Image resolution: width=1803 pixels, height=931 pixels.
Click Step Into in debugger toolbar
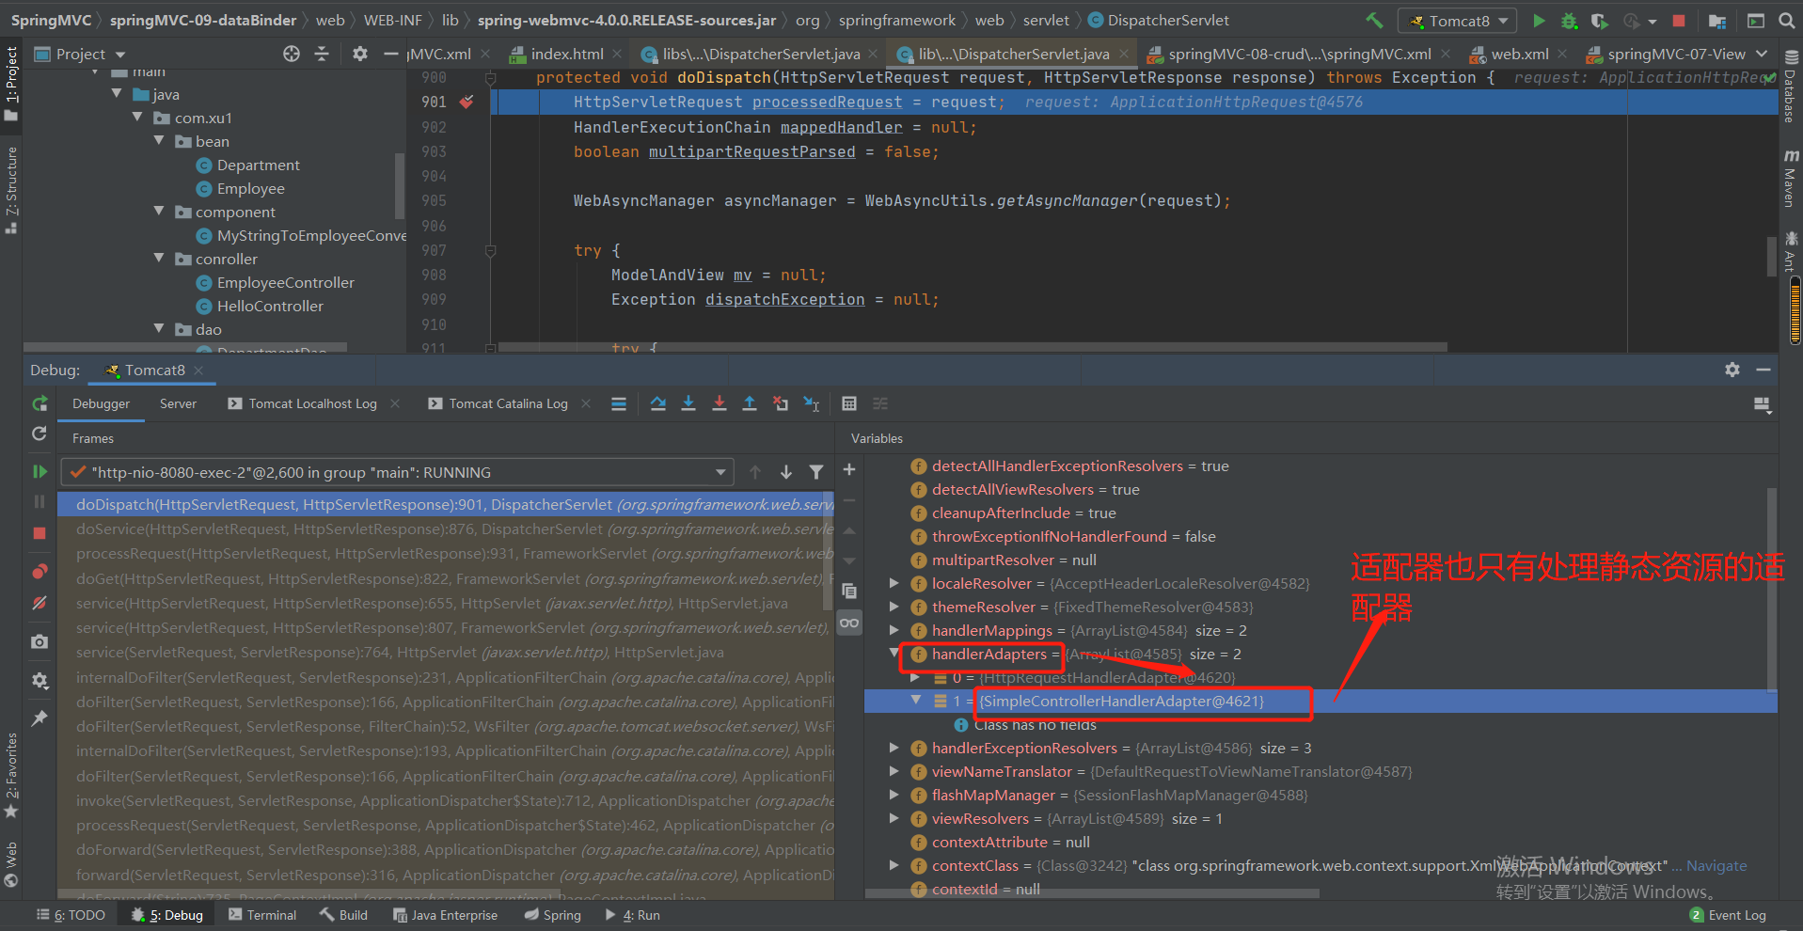pyautogui.click(x=688, y=403)
